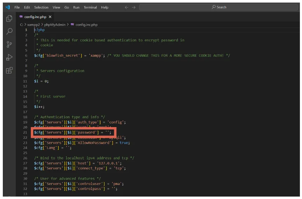This screenshot has height=199, width=302.
Task: Click the VS Code logo icon
Action: coord(8,7)
